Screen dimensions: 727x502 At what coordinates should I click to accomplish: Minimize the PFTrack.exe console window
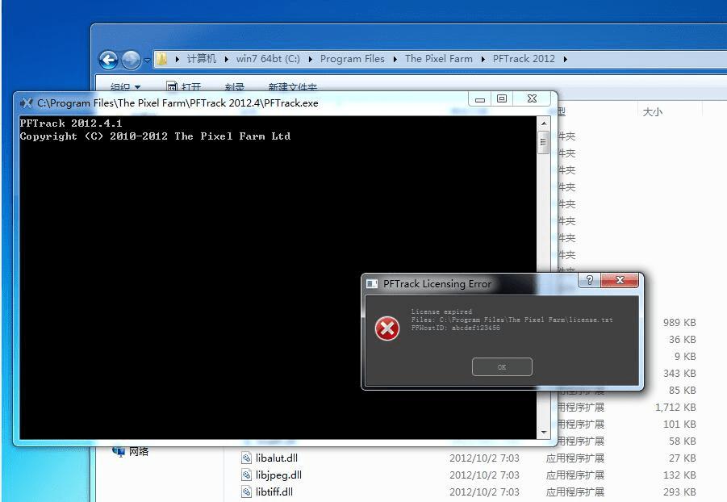pos(480,99)
